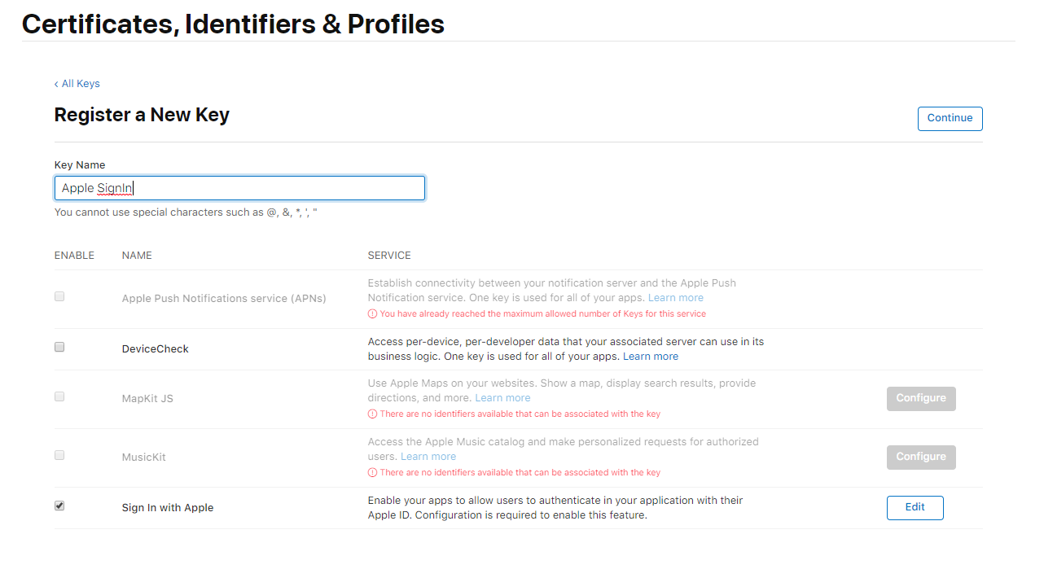1044x578 pixels.
Task: Enable the MusicKit checkbox
Action: click(x=59, y=455)
